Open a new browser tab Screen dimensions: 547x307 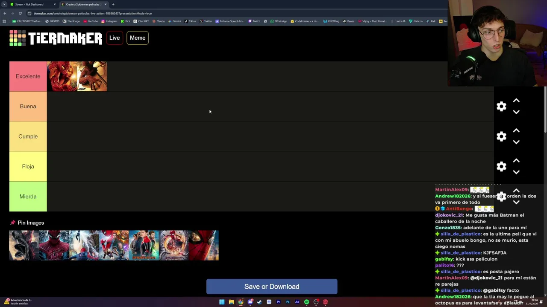tap(113, 4)
